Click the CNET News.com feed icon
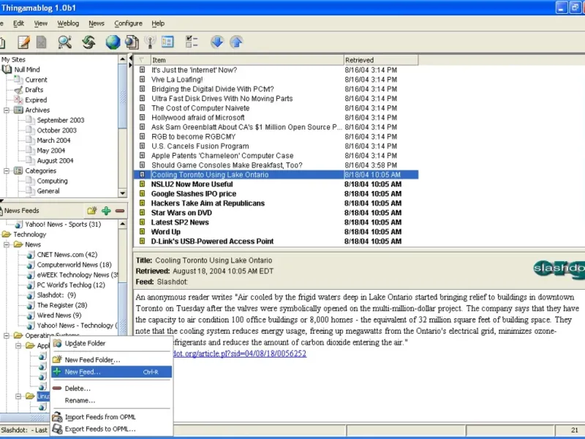The image size is (585, 439). coord(31,255)
